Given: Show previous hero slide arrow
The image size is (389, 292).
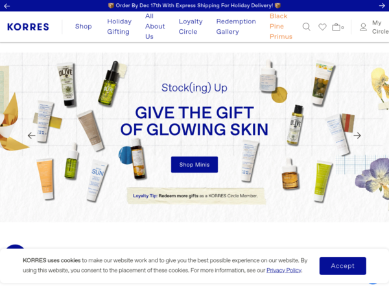Looking at the screenshot, I should pos(32,136).
